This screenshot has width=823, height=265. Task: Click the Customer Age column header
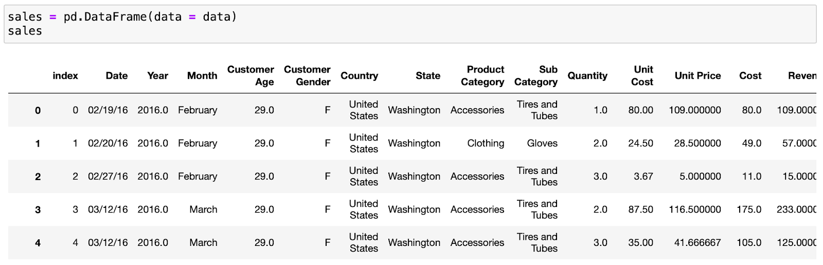tap(251, 76)
